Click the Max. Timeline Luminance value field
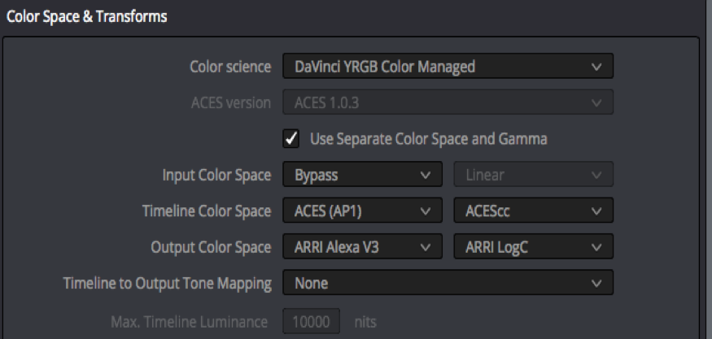This screenshot has height=339, width=712. [x=312, y=322]
